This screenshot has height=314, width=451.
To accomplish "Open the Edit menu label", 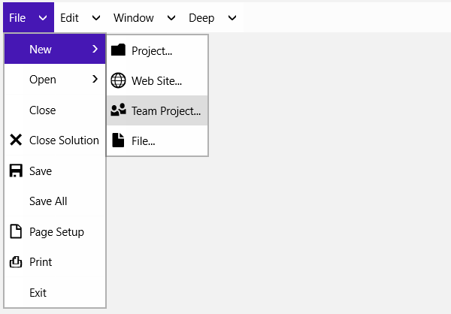I will click(x=69, y=17).
